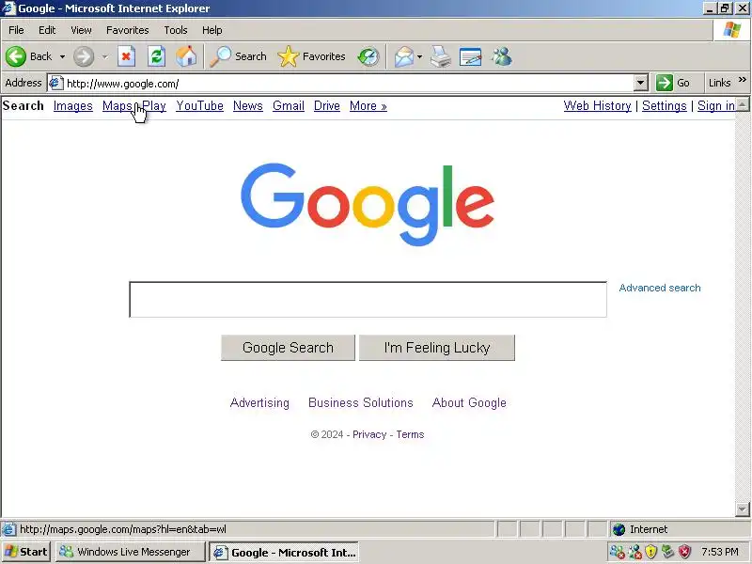Click the second Messenger tray icon

(x=634, y=552)
